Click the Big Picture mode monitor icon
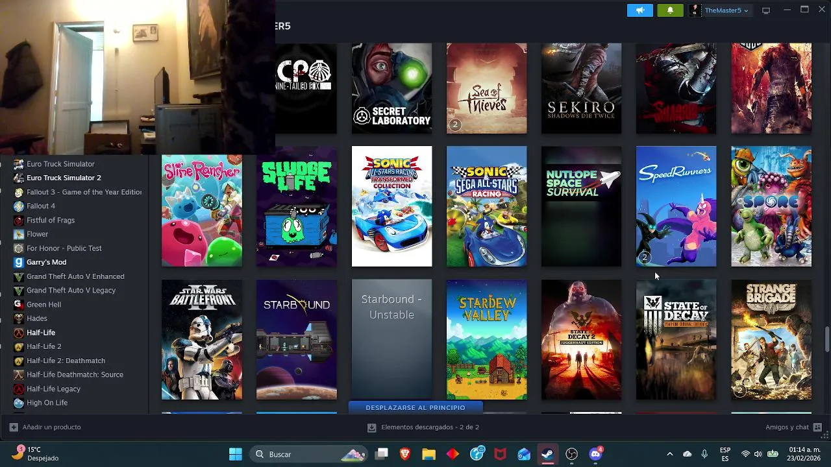831x467 pixels. pyautogui.click(x=766, y=10)
